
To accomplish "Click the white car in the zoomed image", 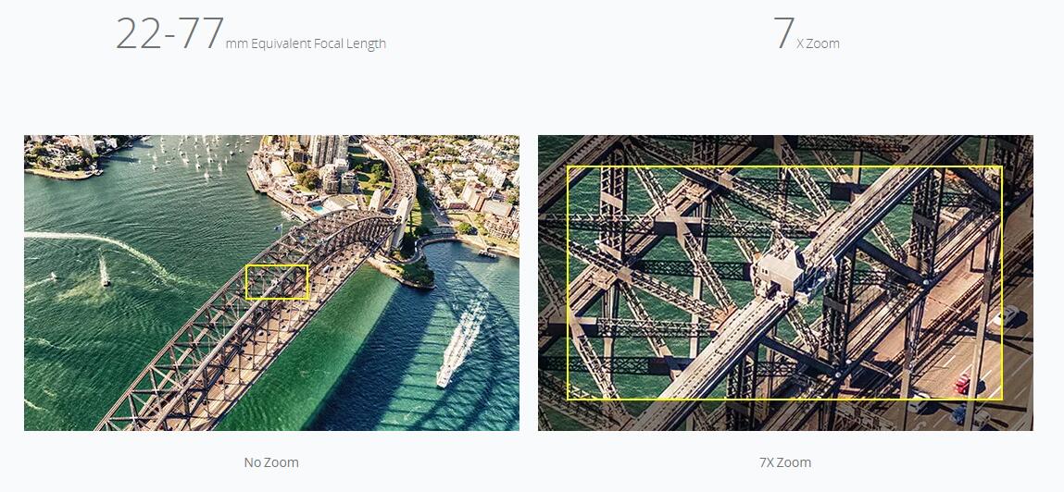I will 1005,315.
